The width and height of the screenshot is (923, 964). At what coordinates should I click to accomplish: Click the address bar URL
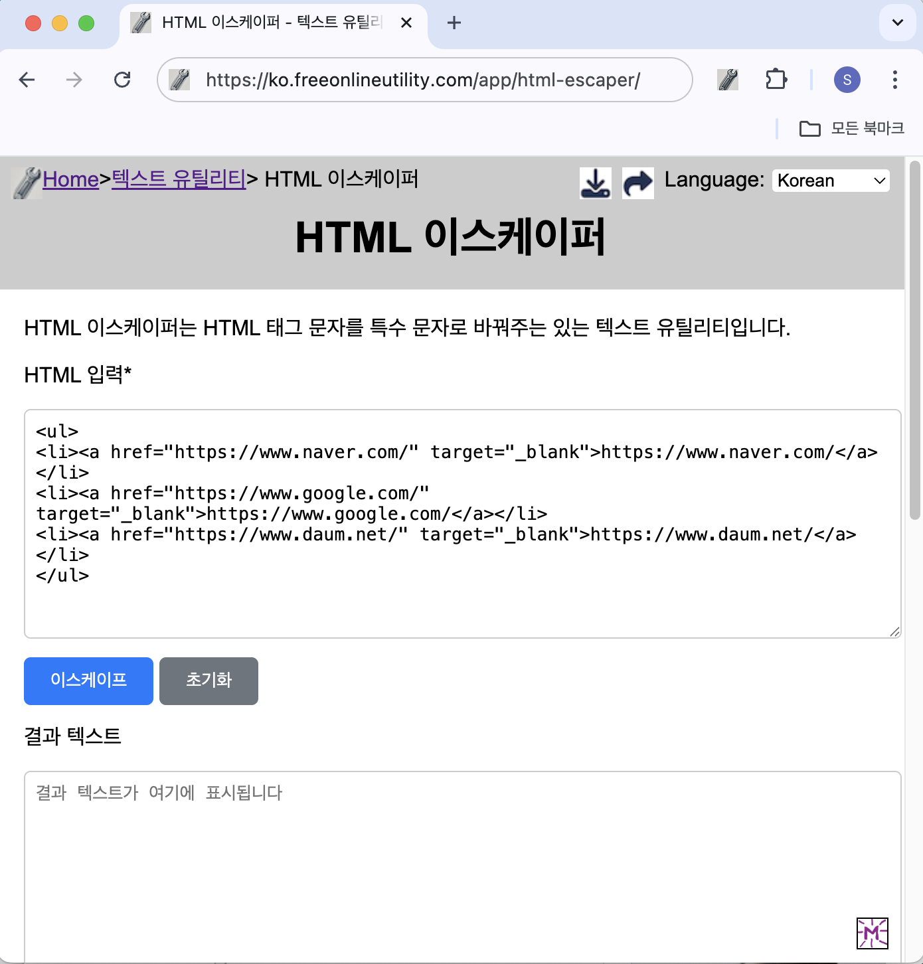point(423,80)
